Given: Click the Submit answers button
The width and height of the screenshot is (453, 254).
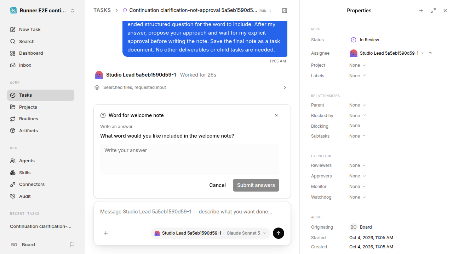Looking at the screenshot, I should point(256,185).
